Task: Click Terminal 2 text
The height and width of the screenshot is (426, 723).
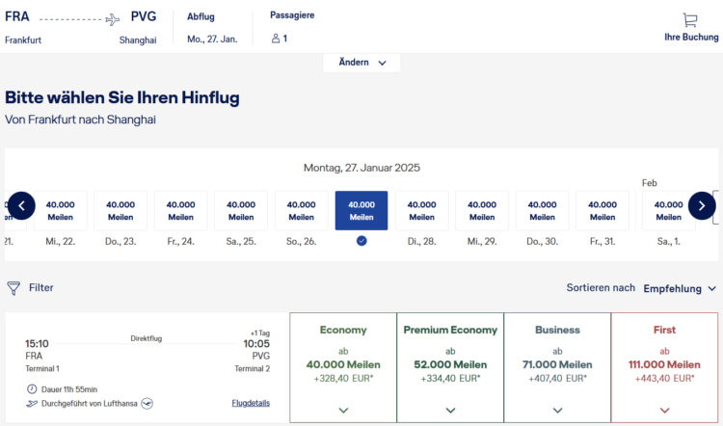Action: (253, 369)
